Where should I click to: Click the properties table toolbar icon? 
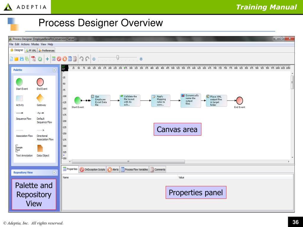(x=54, y=59)
